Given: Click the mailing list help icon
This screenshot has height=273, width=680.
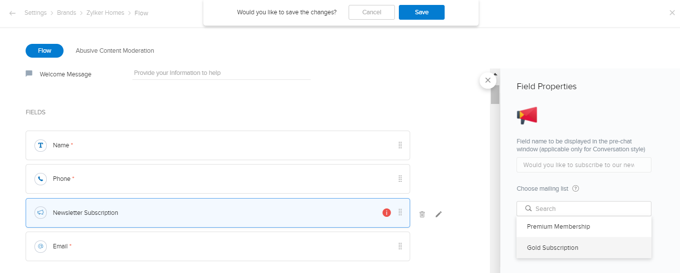Looking at the screenshot, I should click(576, 189).
